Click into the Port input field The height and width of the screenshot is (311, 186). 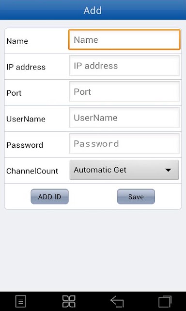124,91
